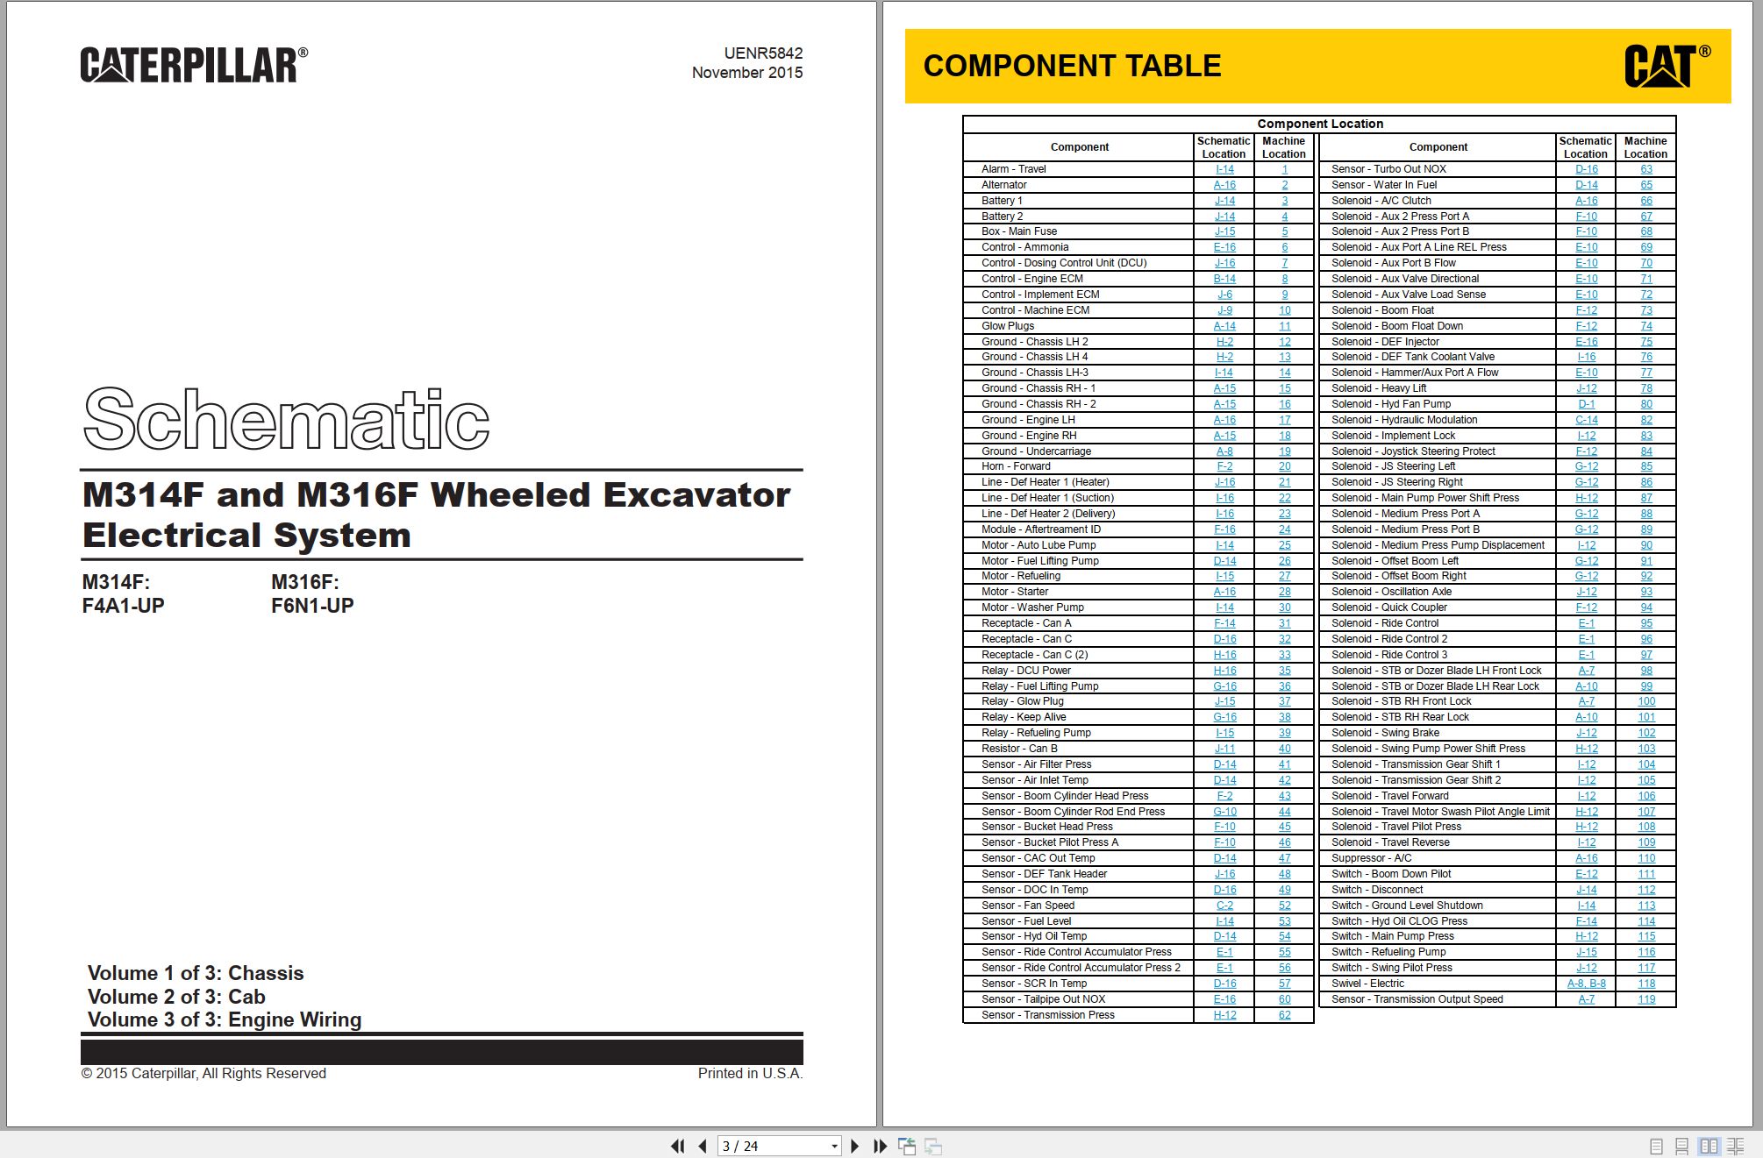The width and height of the screenshot is (1763, 1158).
Task: Select two-page continuous view
Action: pos(1735,1146)
